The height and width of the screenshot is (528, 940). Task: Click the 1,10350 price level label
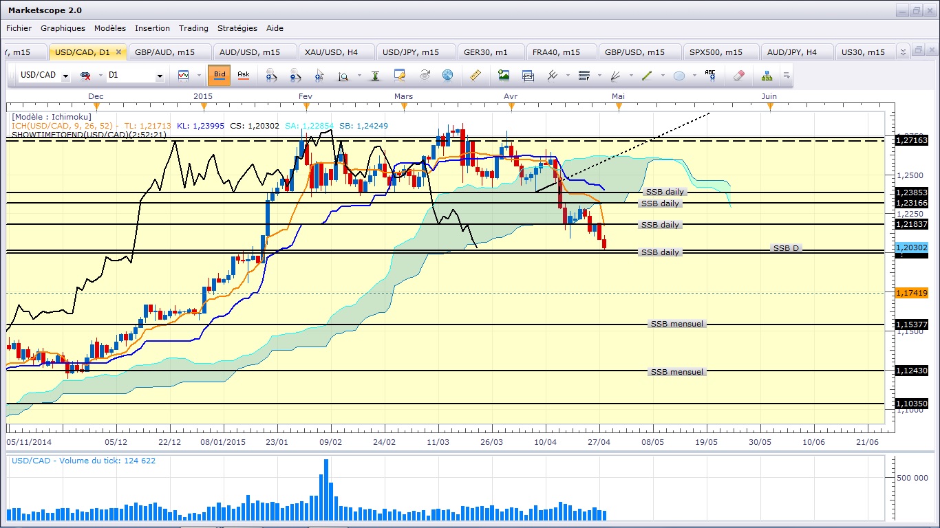(x=912, y=404)
